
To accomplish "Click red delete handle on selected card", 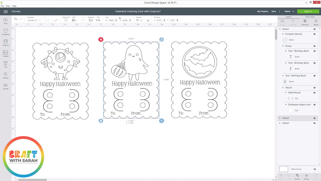I will [x=101, y=40].
